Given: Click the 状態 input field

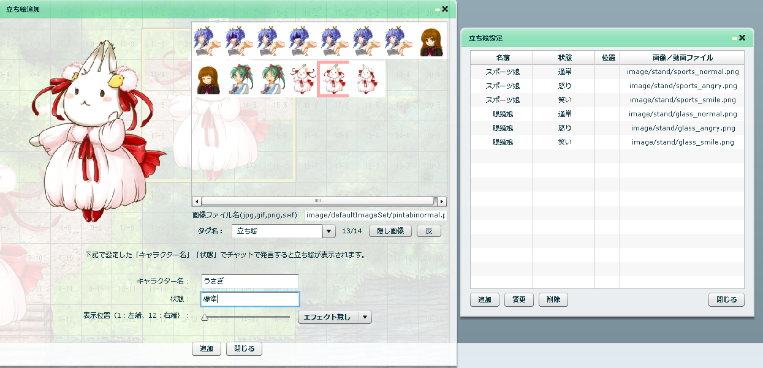Looking at the screenshot, I should (249, 299).
